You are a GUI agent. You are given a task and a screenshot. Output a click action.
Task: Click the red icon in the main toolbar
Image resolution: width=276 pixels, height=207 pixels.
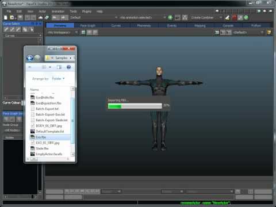tap(234, 17)
